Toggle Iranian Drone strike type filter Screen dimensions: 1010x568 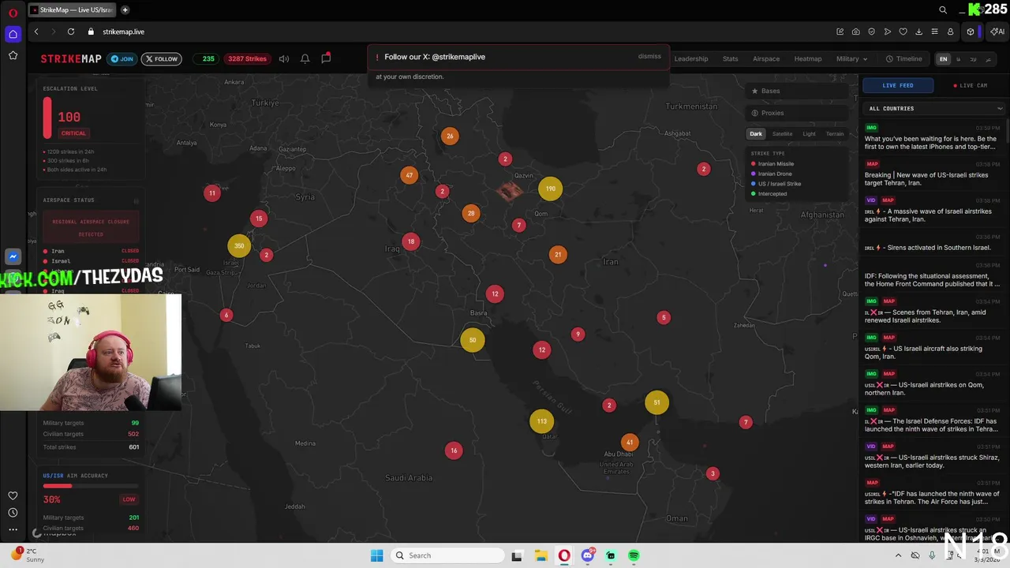pos(771,174)
